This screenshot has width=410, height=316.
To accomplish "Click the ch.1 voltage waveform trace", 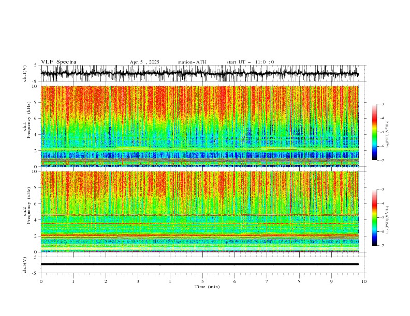I will coord(199,73).
